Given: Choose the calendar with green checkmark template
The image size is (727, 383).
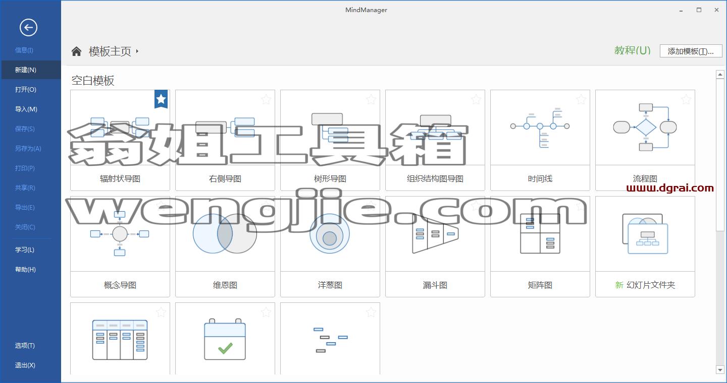Looking at the screenshot, I should click(225, 339).
